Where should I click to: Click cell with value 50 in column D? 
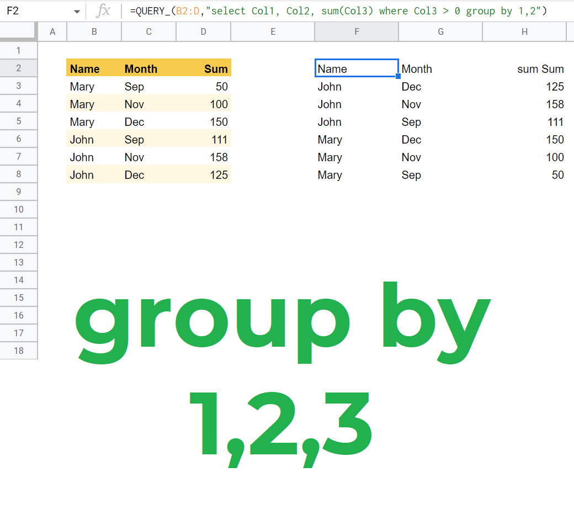pyautogui.click(x=204, y=87)
